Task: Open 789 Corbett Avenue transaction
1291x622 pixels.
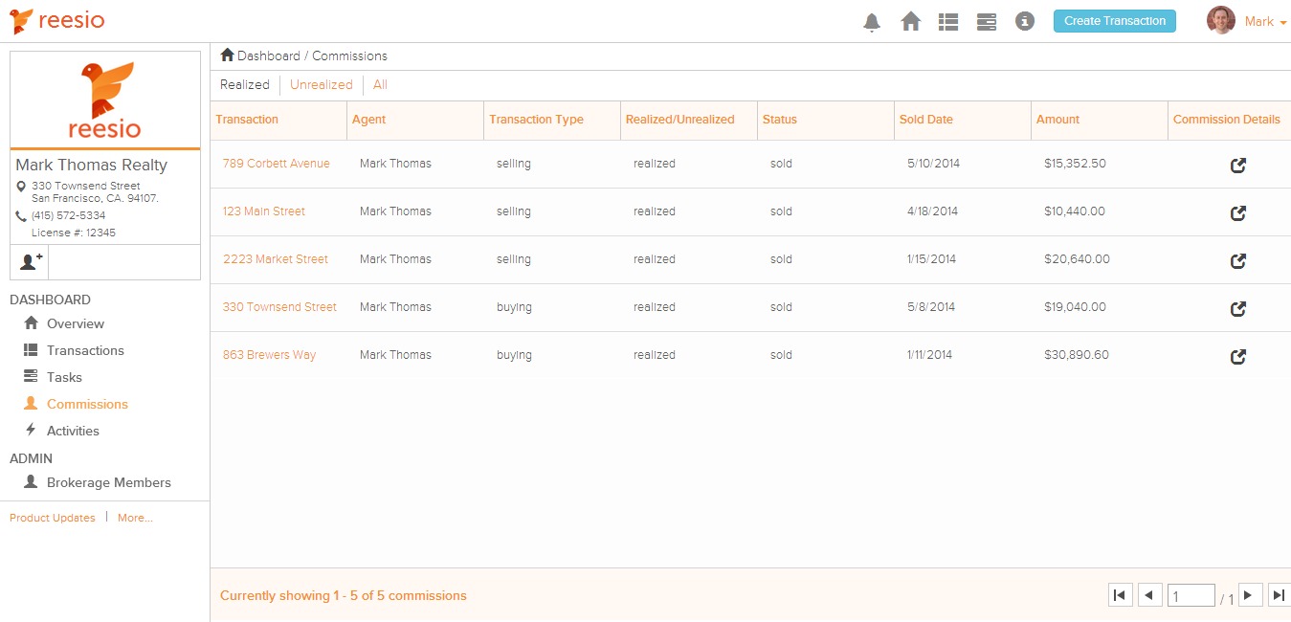Action: [x=277, y=164]
